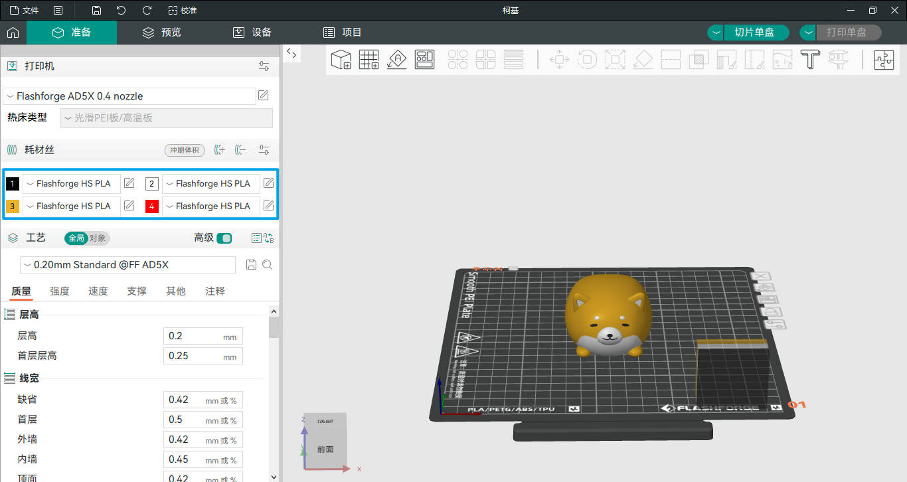Open the 切片单盘 slice options arrow
Viewport: 907px width, 482px height.
click(716, 33)
